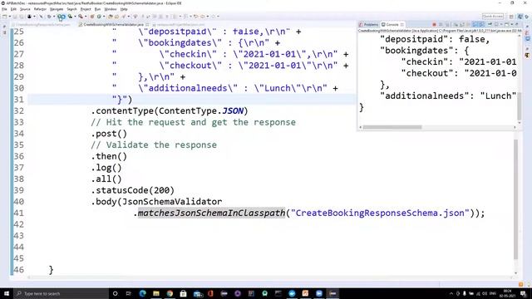Open the Search menu
The height and width of the screenshot is (299, 532).
pos(71,9)
